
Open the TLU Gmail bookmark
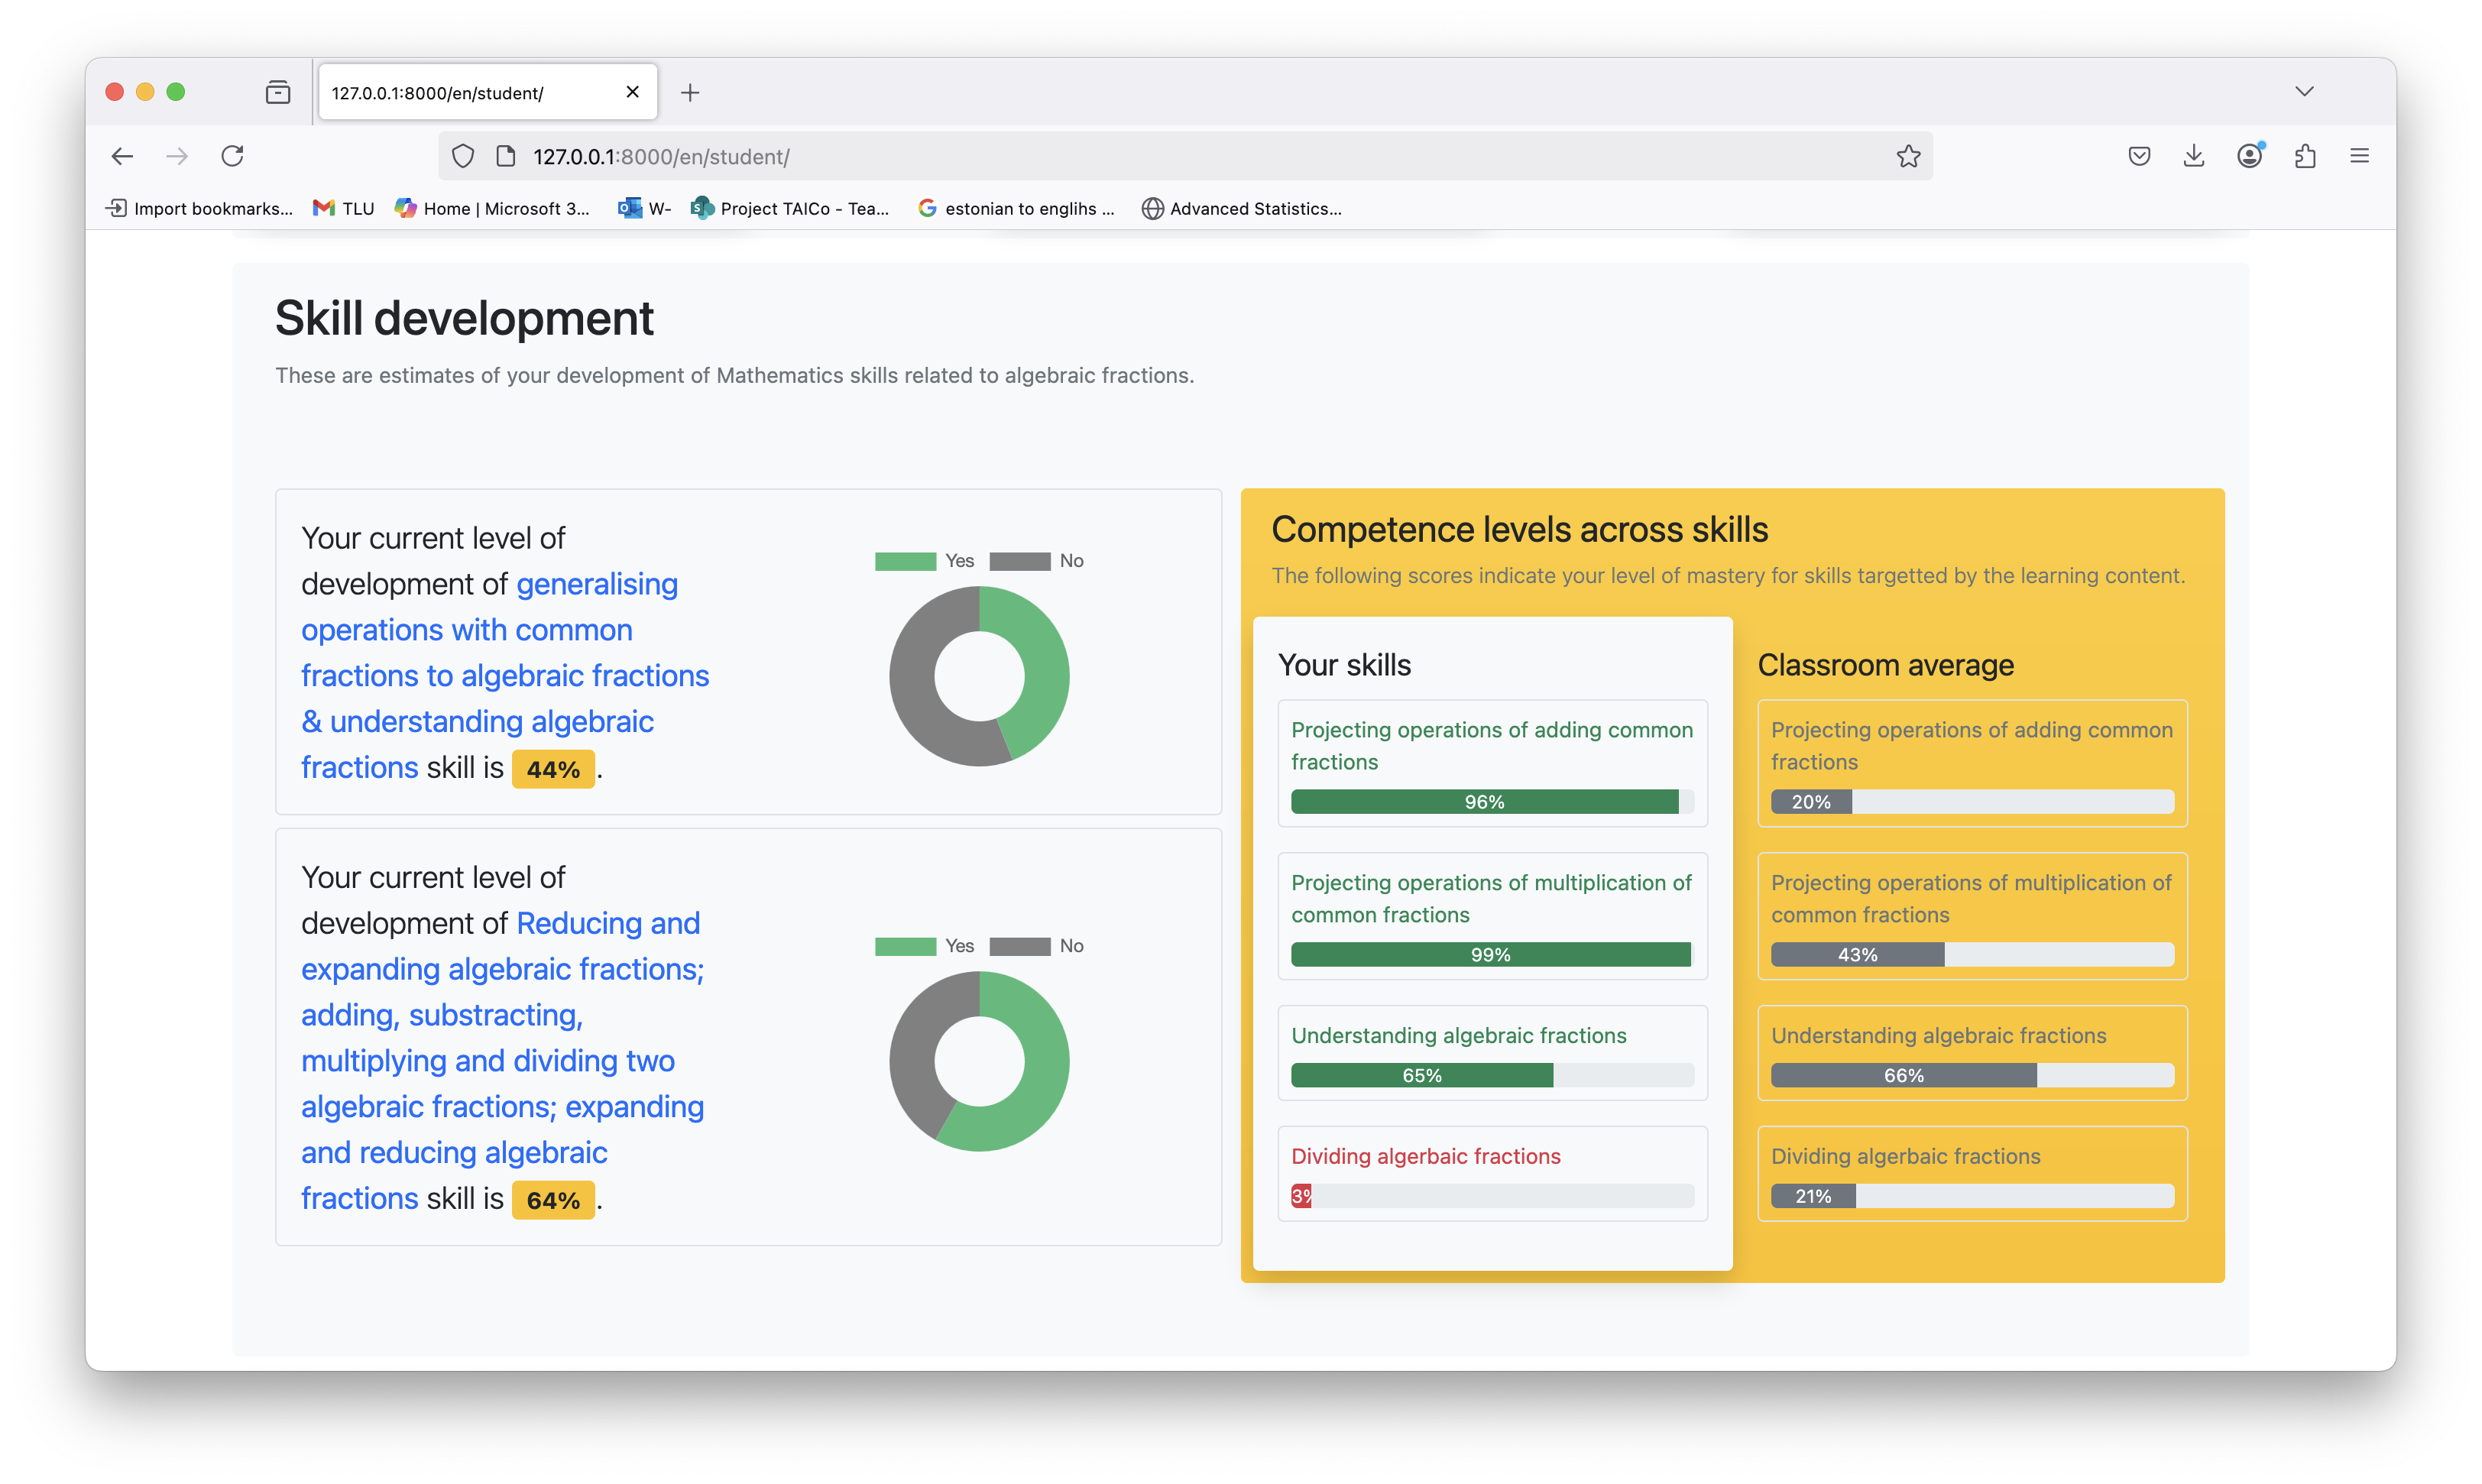click(343, 208)
